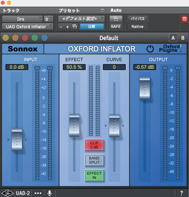
Task: Open the three dots options menu
Action: pos(38,193)
